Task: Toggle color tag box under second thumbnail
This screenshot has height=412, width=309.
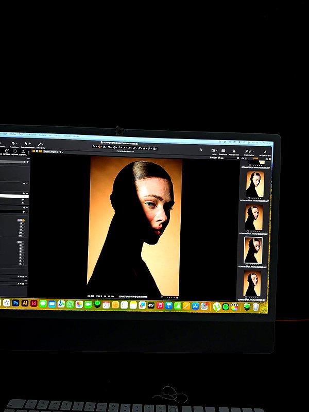Action: click(248, 231)
